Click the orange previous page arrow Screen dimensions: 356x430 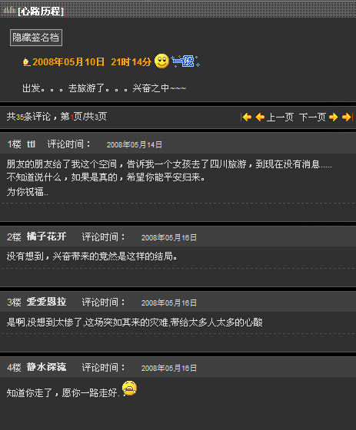260,117
